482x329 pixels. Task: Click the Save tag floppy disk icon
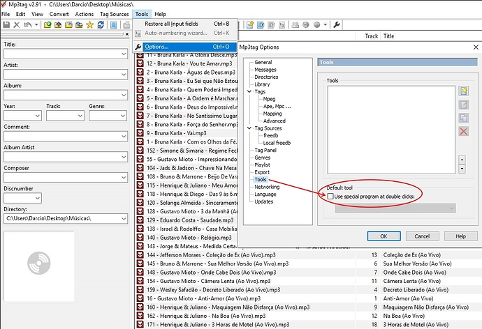coord(6,25)
